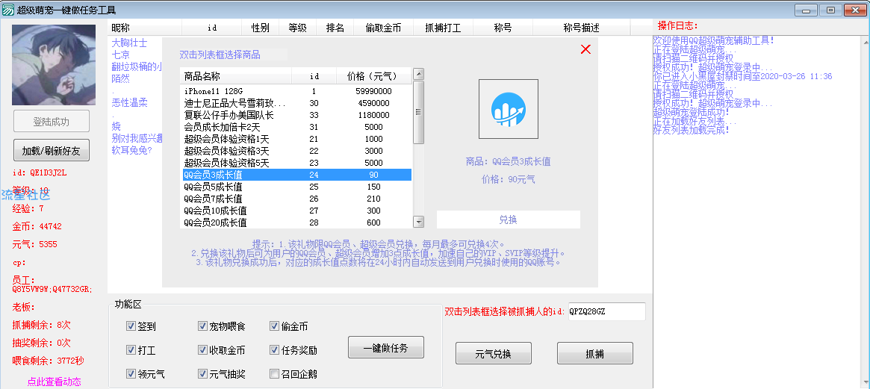Click the 排名 column header
Viewport: 870px width, 389px height.
pyautogui.click(x=335, y=28)
